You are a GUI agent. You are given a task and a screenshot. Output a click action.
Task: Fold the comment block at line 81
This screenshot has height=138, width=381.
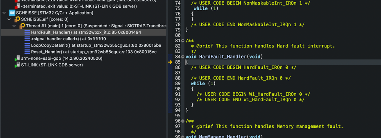click(183, 41)
